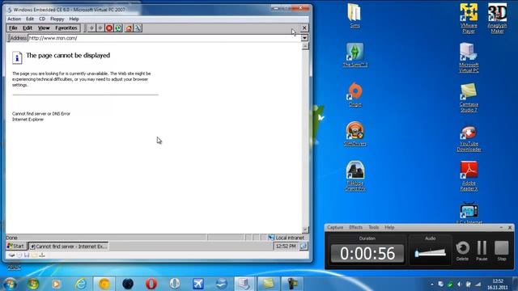Open the Virtual PC CD menu
518x291 pixels.
coord(42,19)
